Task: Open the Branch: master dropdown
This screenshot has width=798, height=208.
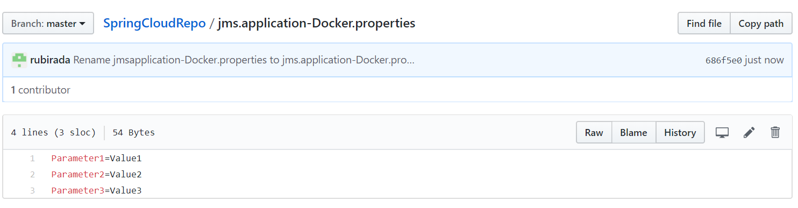Action: (x=48, y=24)
